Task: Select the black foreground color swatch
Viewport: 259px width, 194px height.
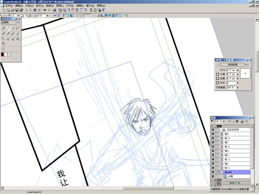Action: [x=2, y=55]
